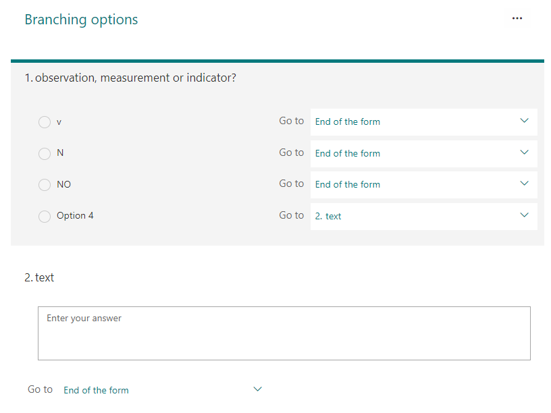Open the '2. text' Go to dropdown

click(424, 217)
